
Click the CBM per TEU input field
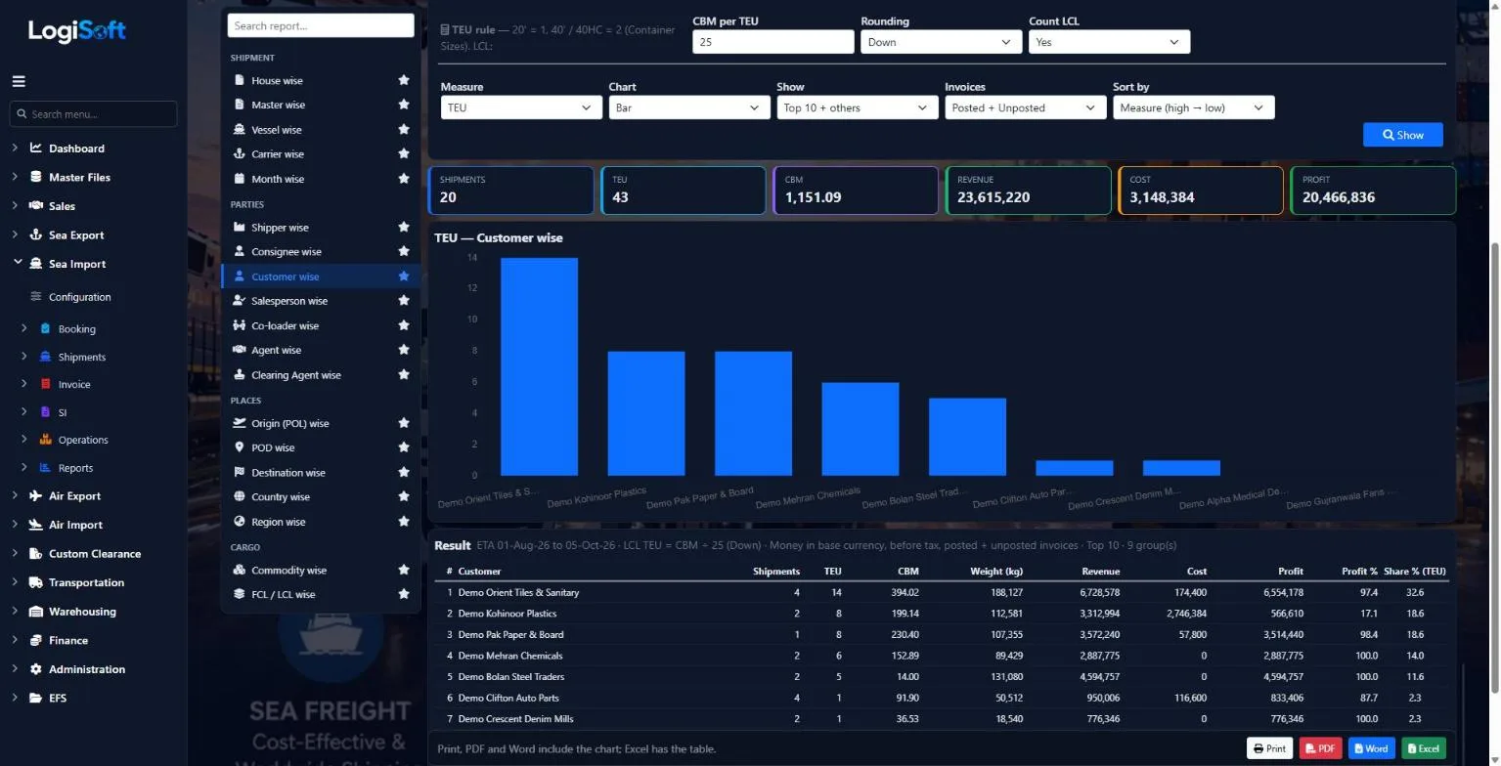(773, 42)
